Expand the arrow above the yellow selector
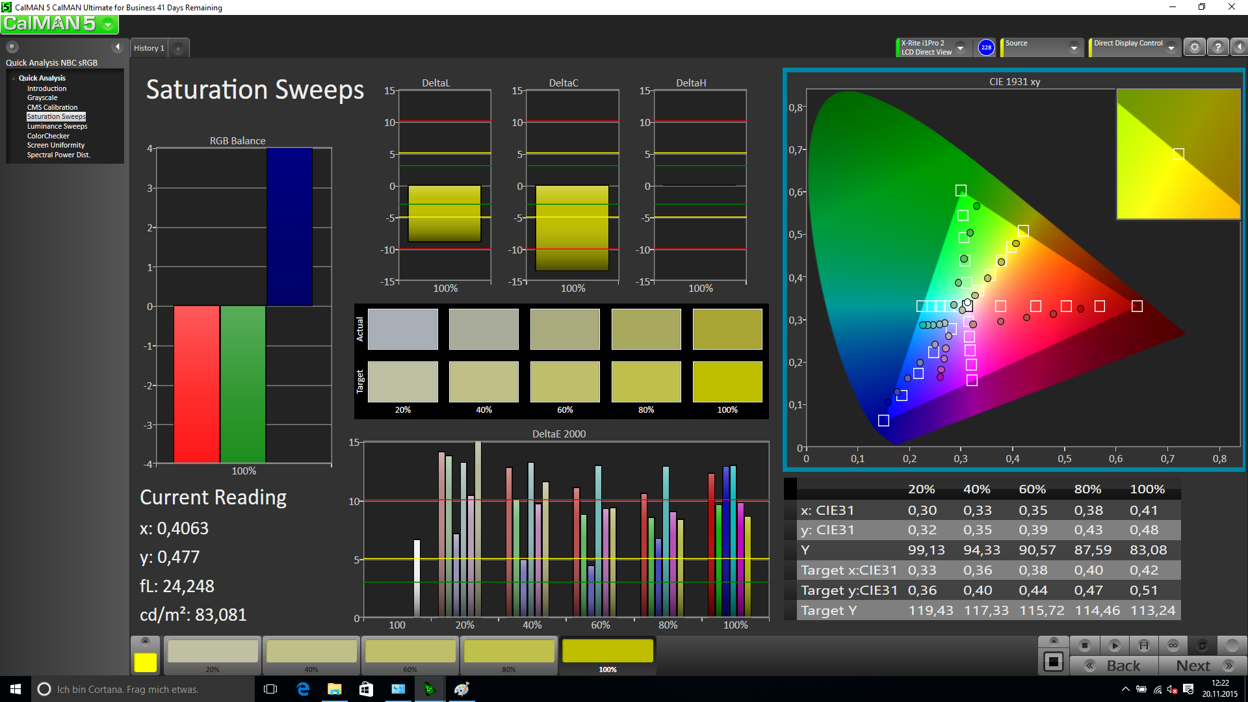The image size is (1248, 702). tap(145, 641)
